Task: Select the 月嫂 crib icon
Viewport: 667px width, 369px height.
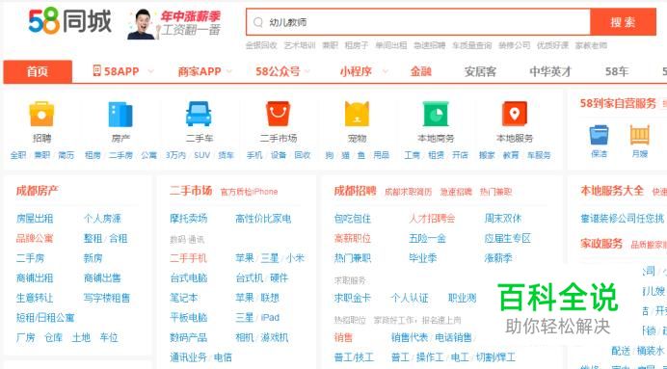Action: coord(640,135)
